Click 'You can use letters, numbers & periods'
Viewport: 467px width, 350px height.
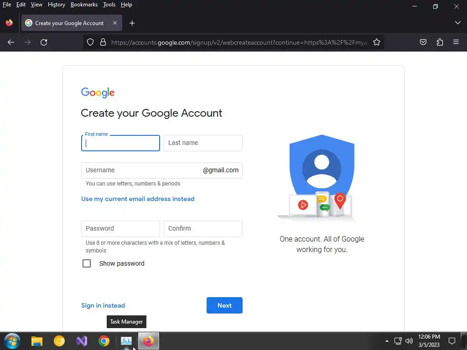click(133, 184)
